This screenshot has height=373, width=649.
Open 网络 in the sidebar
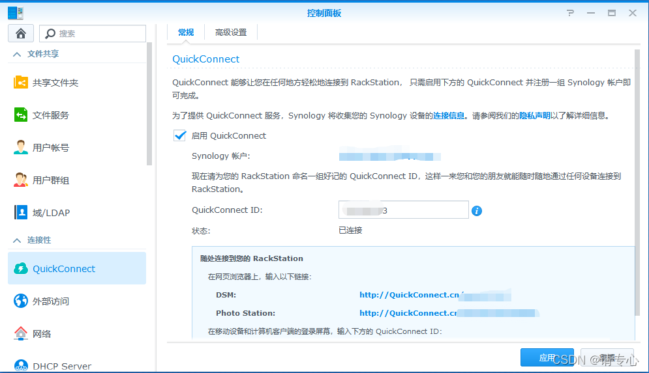(x=77, y=333)
